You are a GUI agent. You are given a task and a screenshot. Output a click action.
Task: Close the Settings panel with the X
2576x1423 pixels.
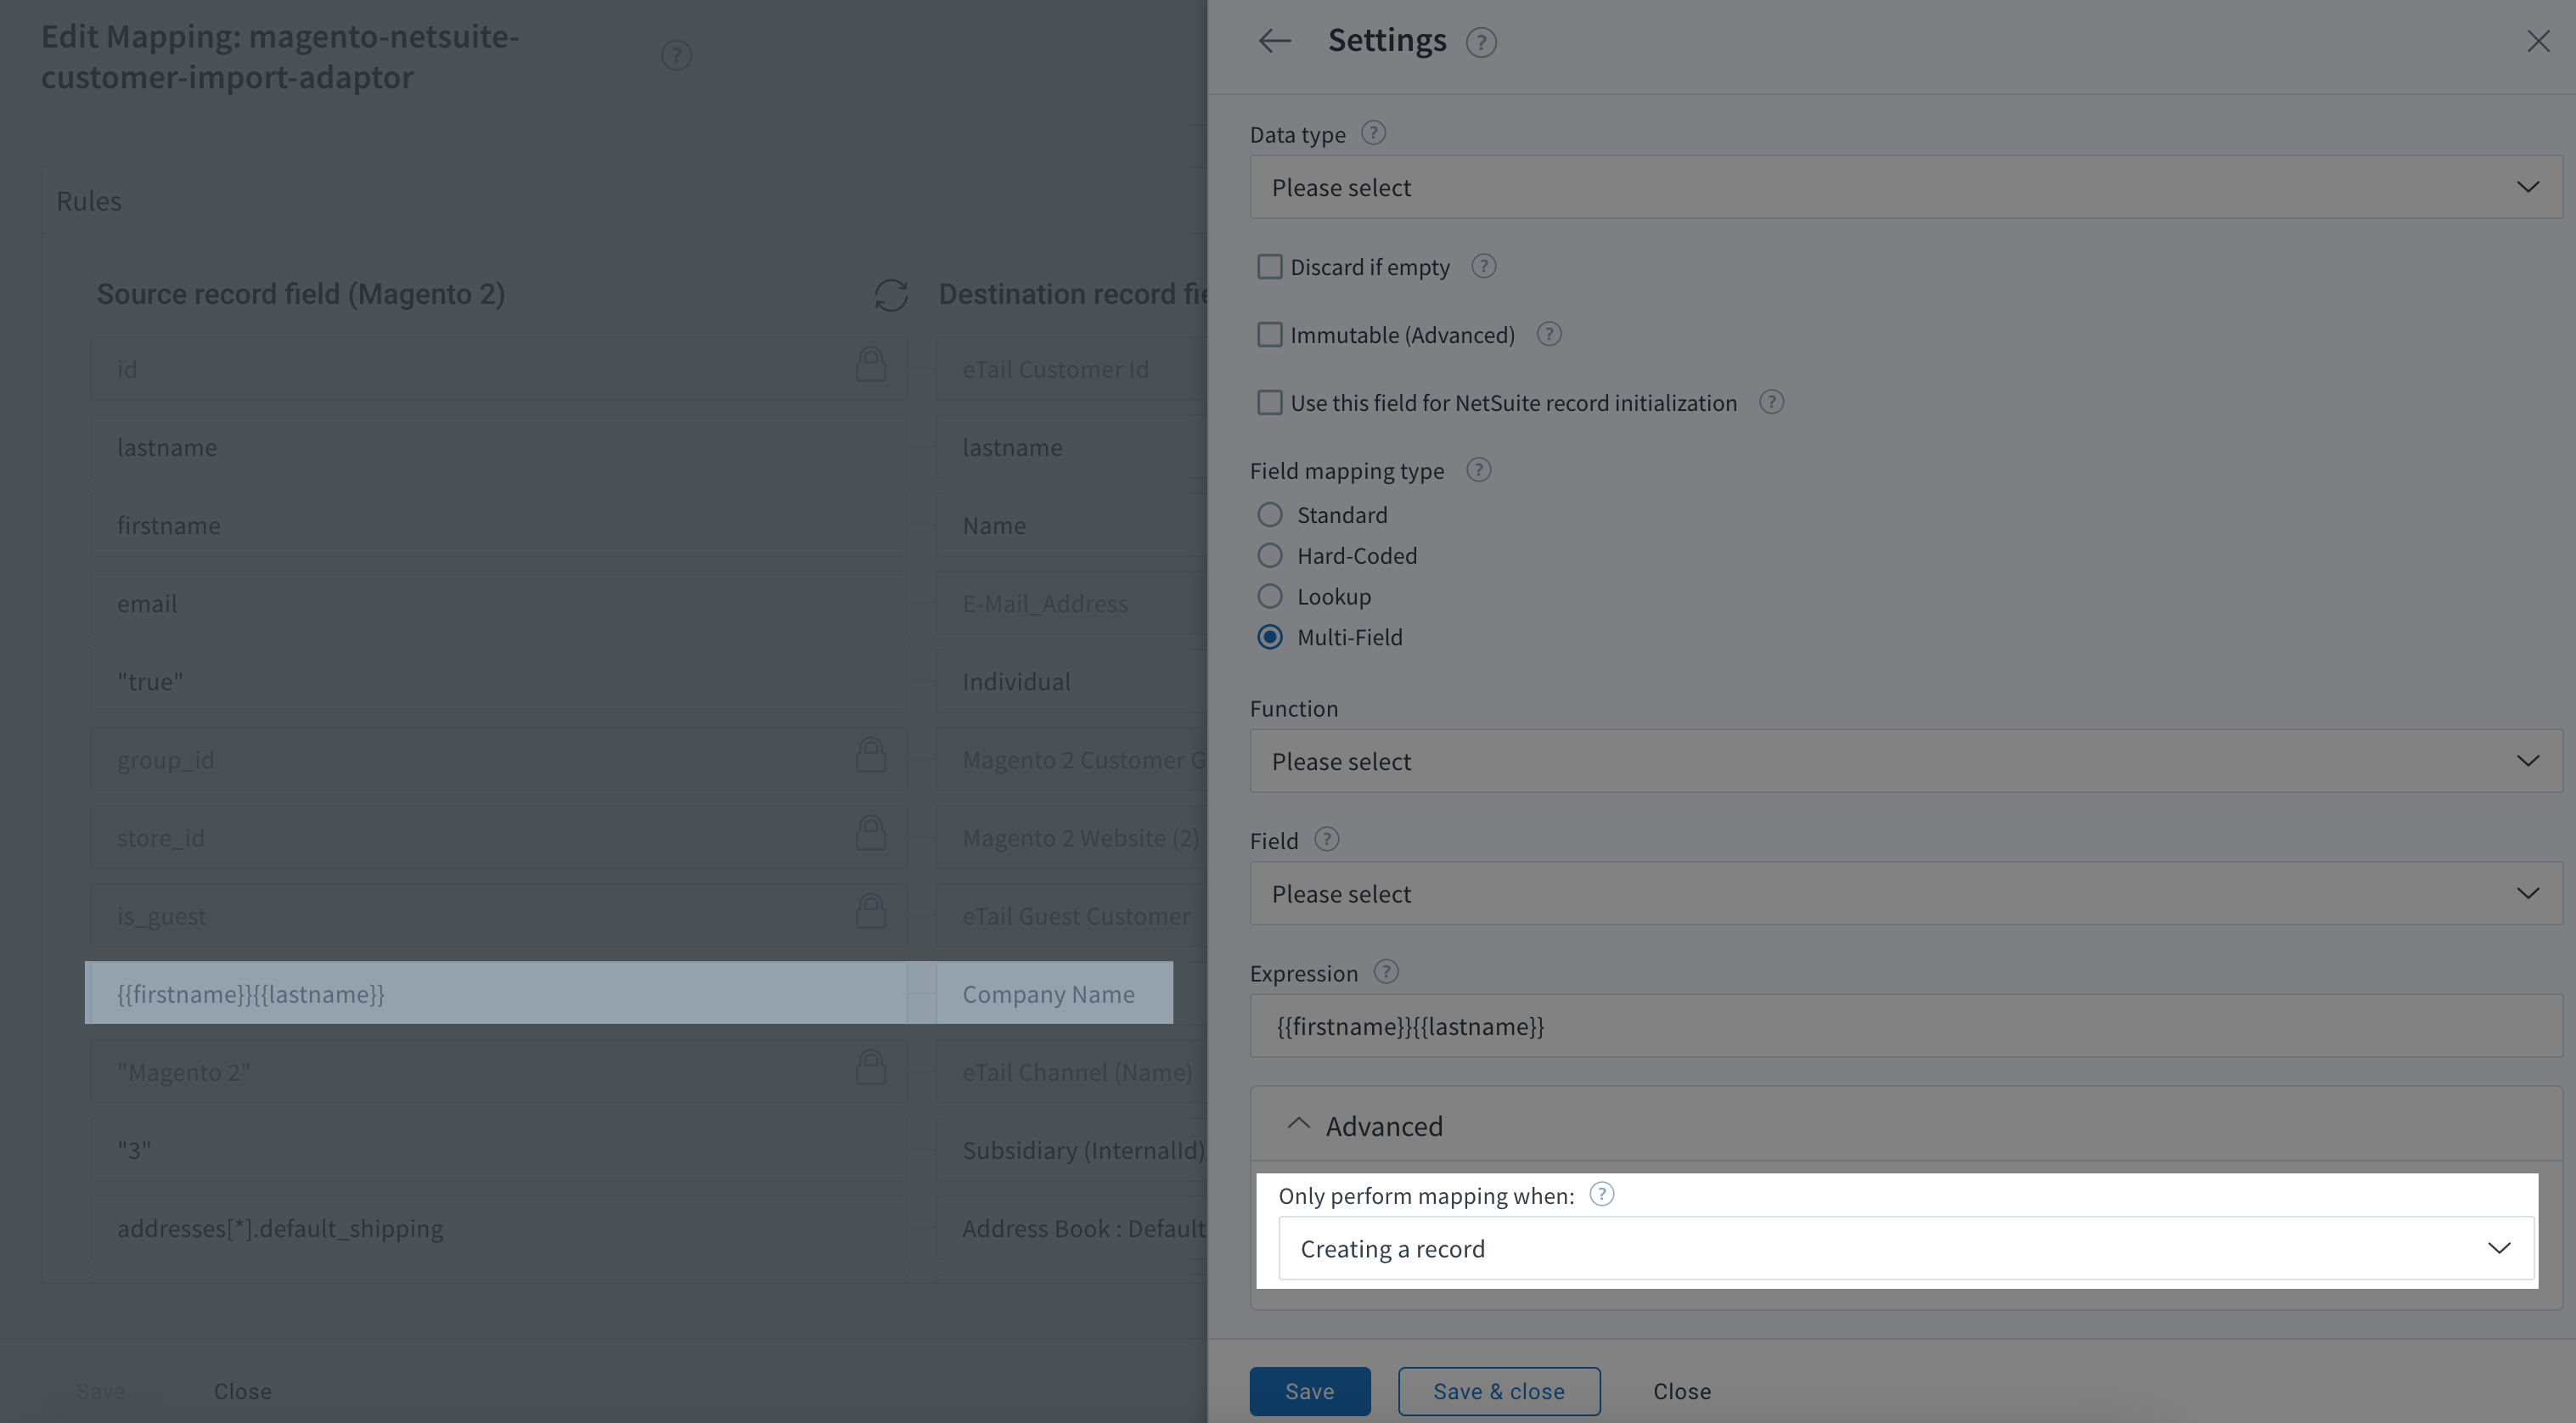pyautogui.click(x=2538, y=41)
